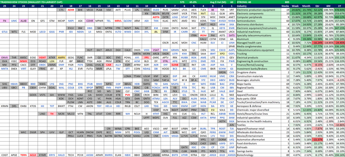The height and width of the screenshot is (157, 345).
Task: Select the AAPL ticker cell
Action: click(x=231, y=50)
